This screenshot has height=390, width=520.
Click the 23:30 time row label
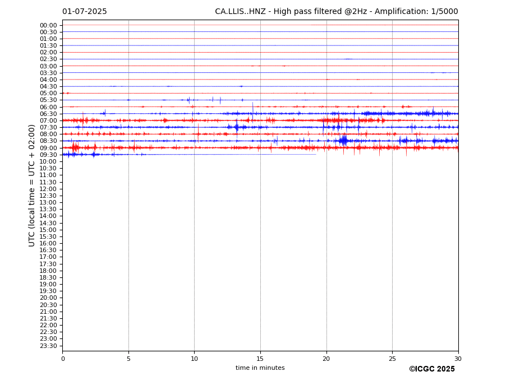tap(48, 346)
